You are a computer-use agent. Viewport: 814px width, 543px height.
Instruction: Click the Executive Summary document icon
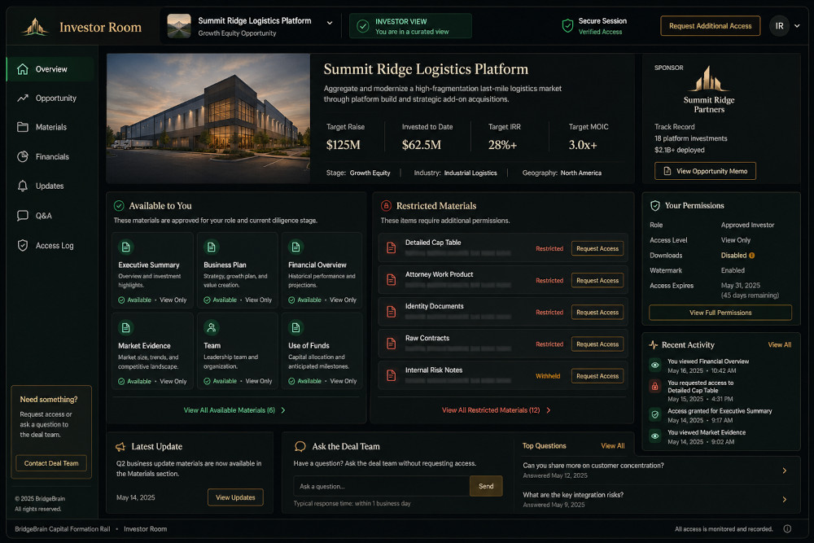pos(125,247)
